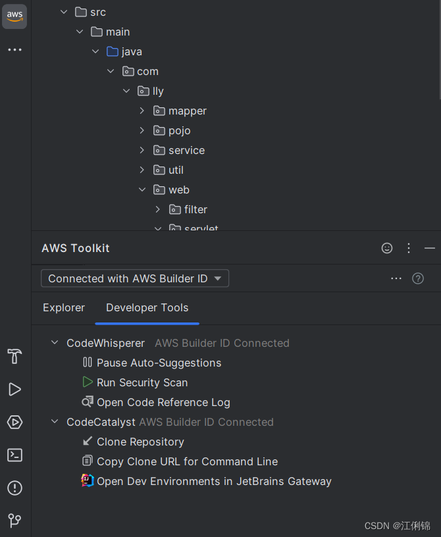The image size is (441, 537).
Task: Click the Clone Repository arrow icon
Action: tap(88, 441)
